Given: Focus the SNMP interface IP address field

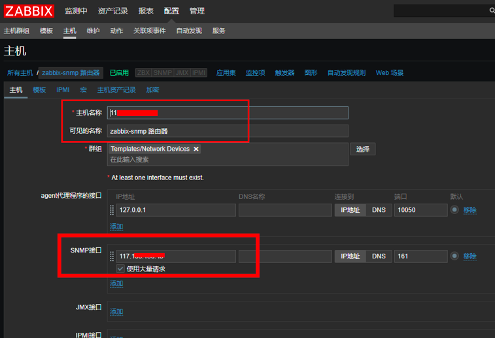Looking at the screenshot, I should tap(176, 256).
